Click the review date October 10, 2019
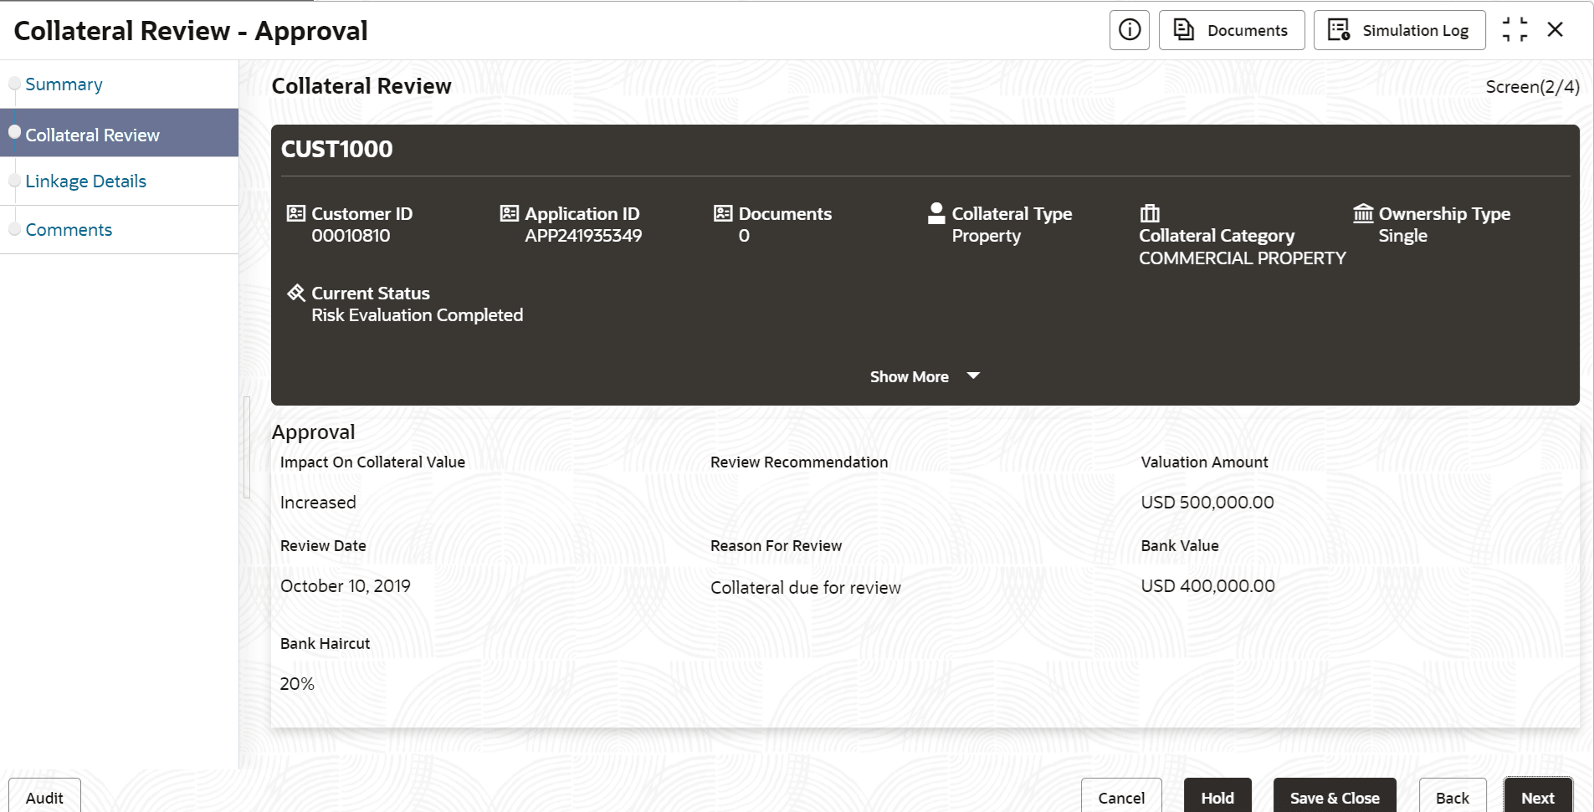The image size is (1594, 812). [346, 586]
